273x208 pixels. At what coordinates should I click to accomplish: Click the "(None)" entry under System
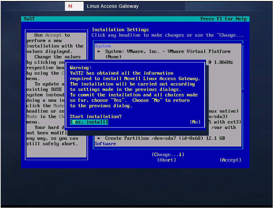coord(113,57)
